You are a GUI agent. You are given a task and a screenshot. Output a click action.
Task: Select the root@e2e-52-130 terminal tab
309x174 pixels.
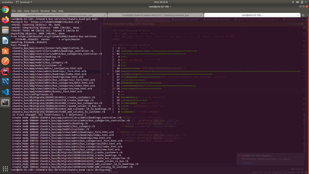252,15
